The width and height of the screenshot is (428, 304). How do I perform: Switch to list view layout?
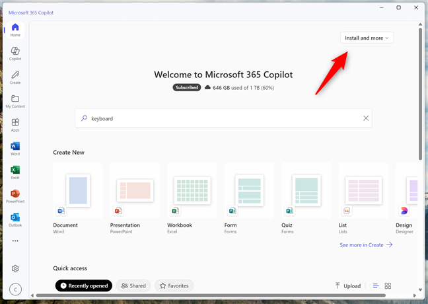[x=376, y=285]
